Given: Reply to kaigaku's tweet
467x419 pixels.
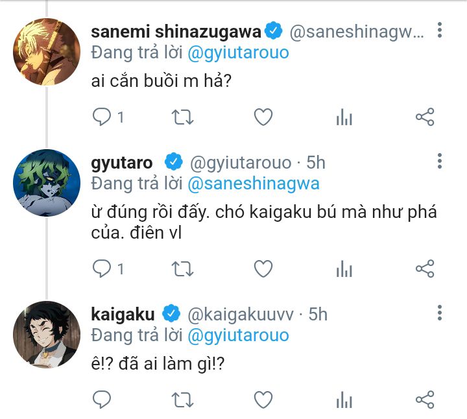Looking at the screenshot, I should coord(102,399).
